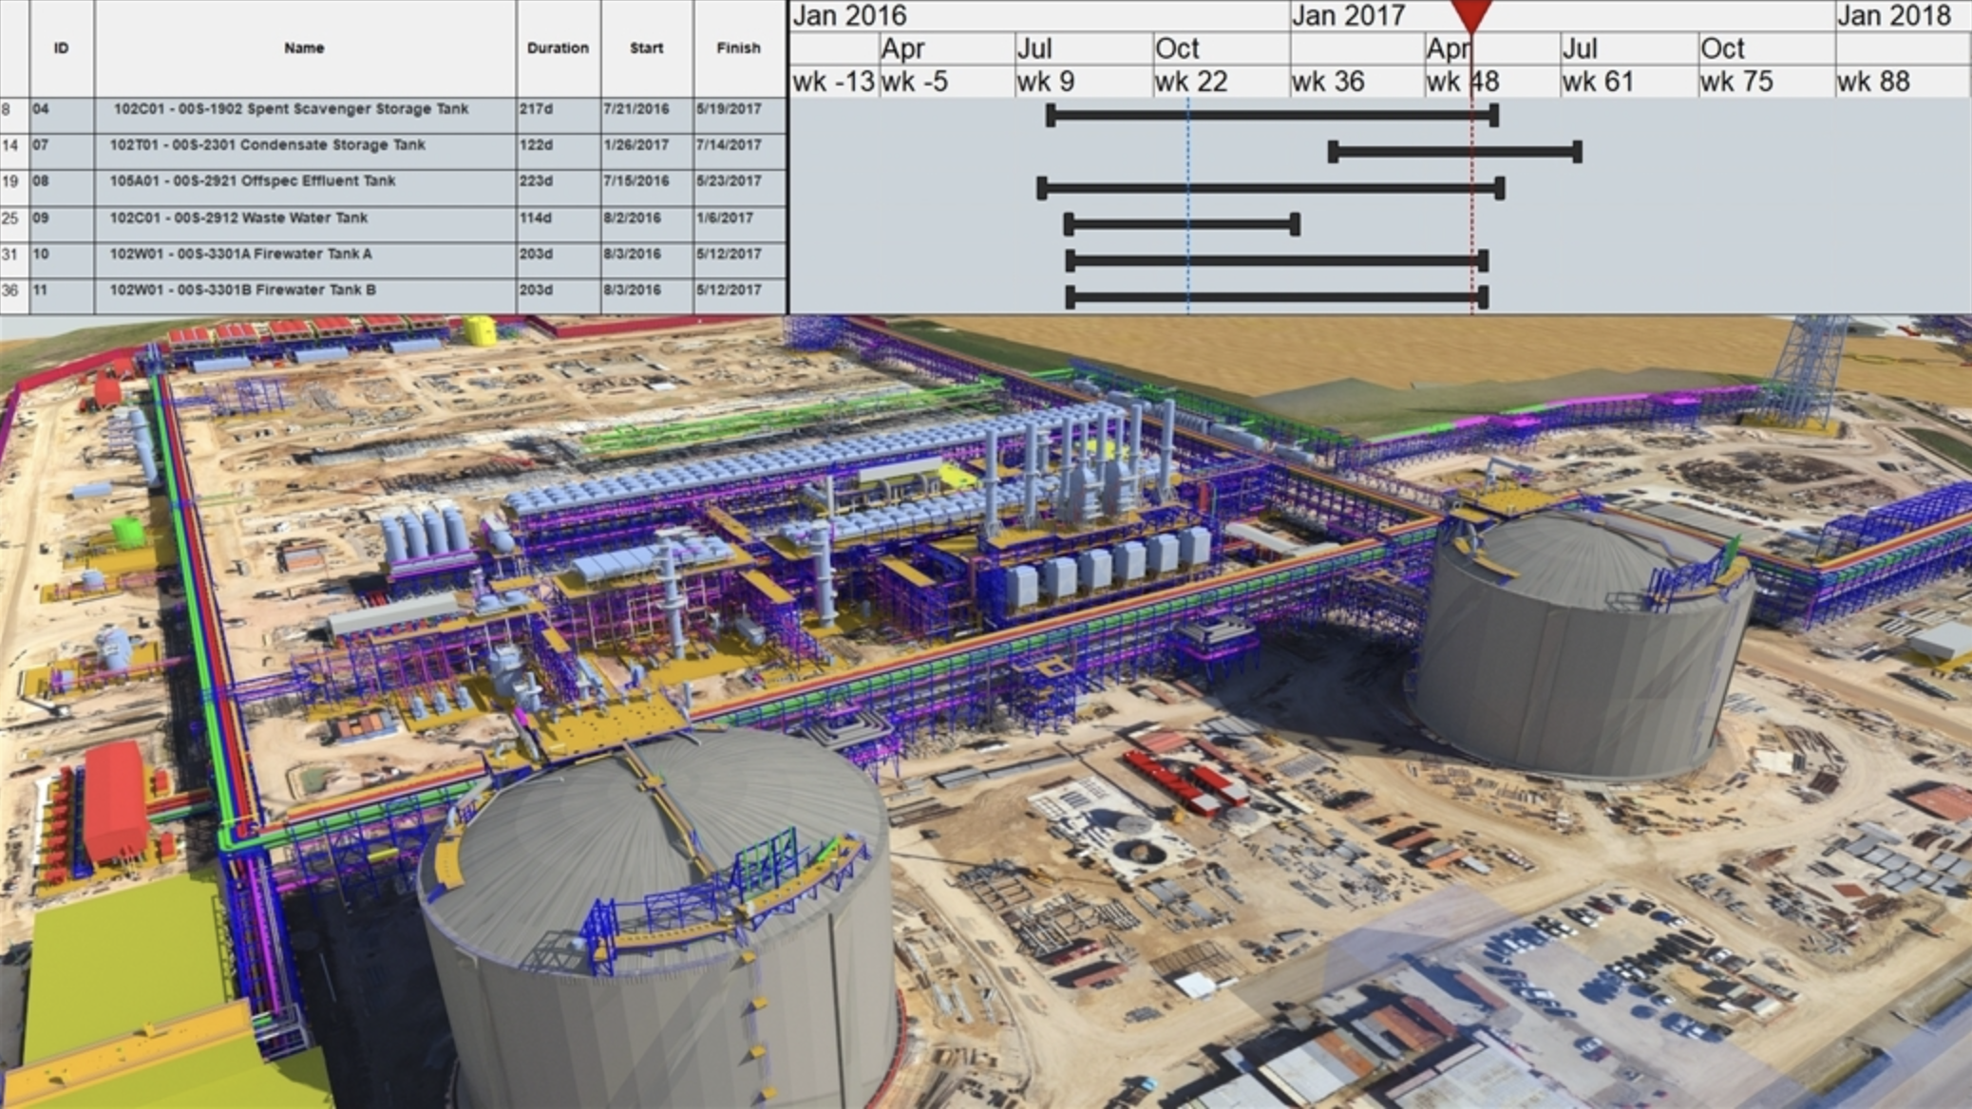Click the Name column header
This screenshot has width=1972, height=1109.
pos(302,47)
